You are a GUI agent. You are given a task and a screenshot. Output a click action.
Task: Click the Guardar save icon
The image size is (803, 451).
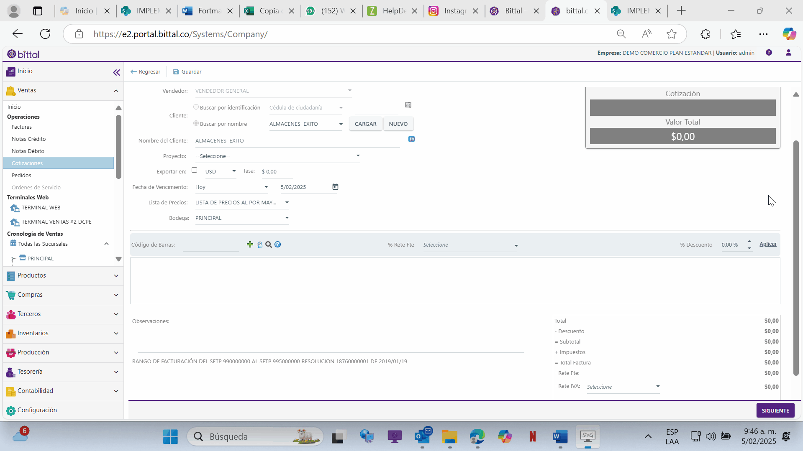(x=176, y=72)
